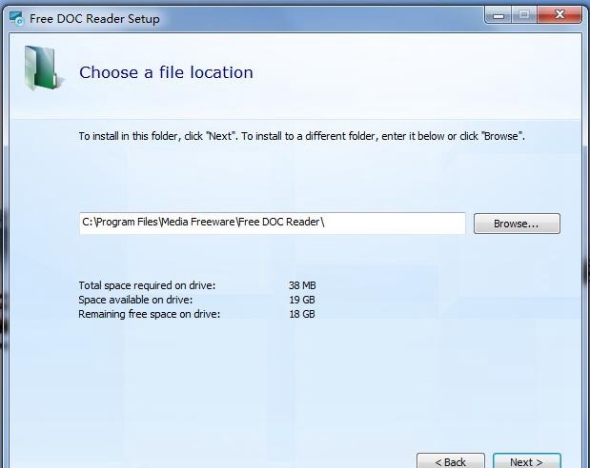The height and width of the screenshot is (468, 590).
Task: Click the Browse... button
Action: click(517, 224)
